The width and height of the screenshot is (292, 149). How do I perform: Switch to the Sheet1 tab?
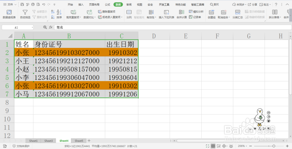pyautogui.click(x=33, y=141)
